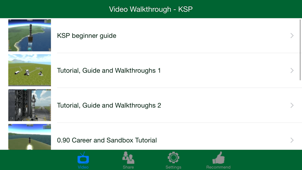Tap the Video TV icon

[x=83, y=158]
